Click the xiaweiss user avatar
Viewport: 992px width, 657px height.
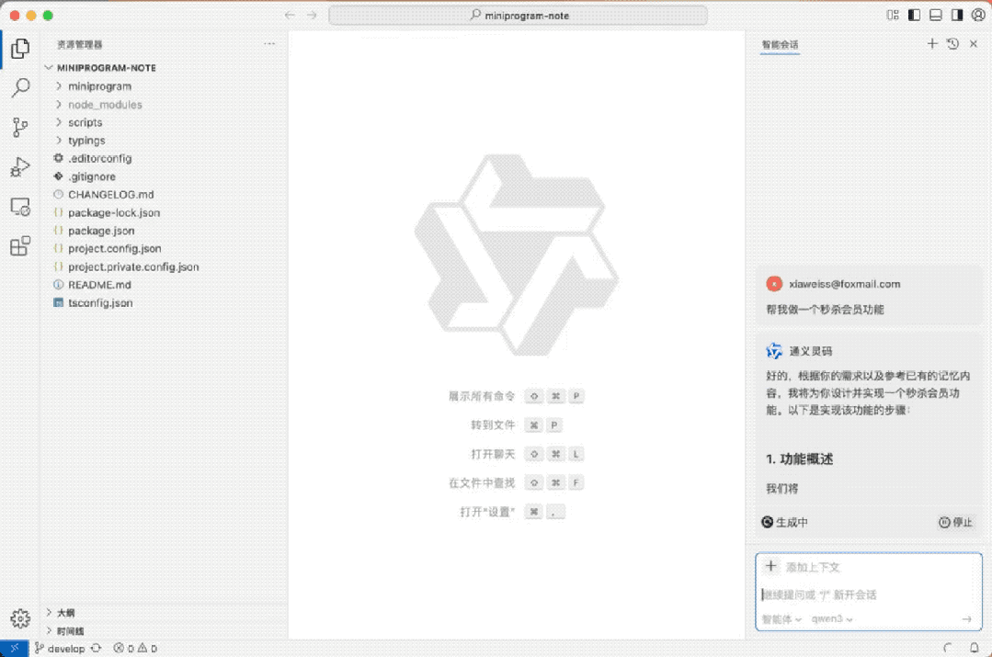[x=774, y=284]
